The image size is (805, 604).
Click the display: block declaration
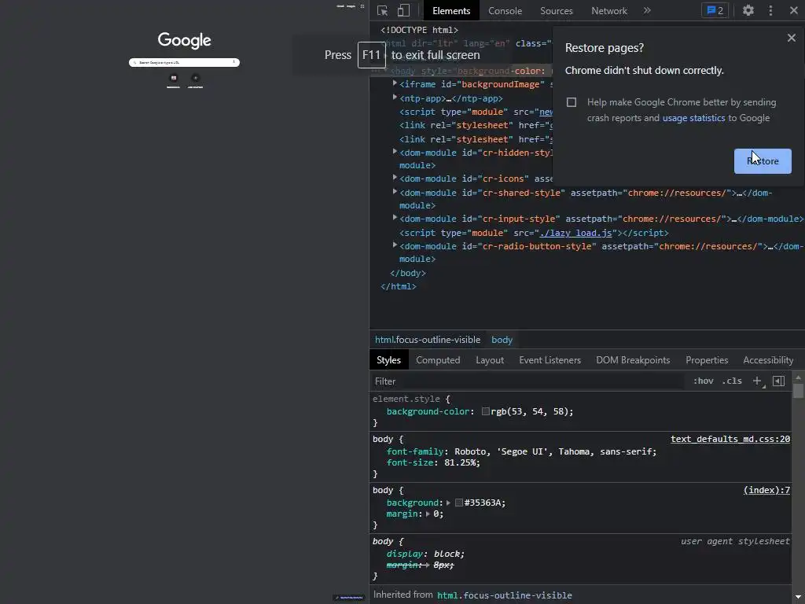click(425, 554)
